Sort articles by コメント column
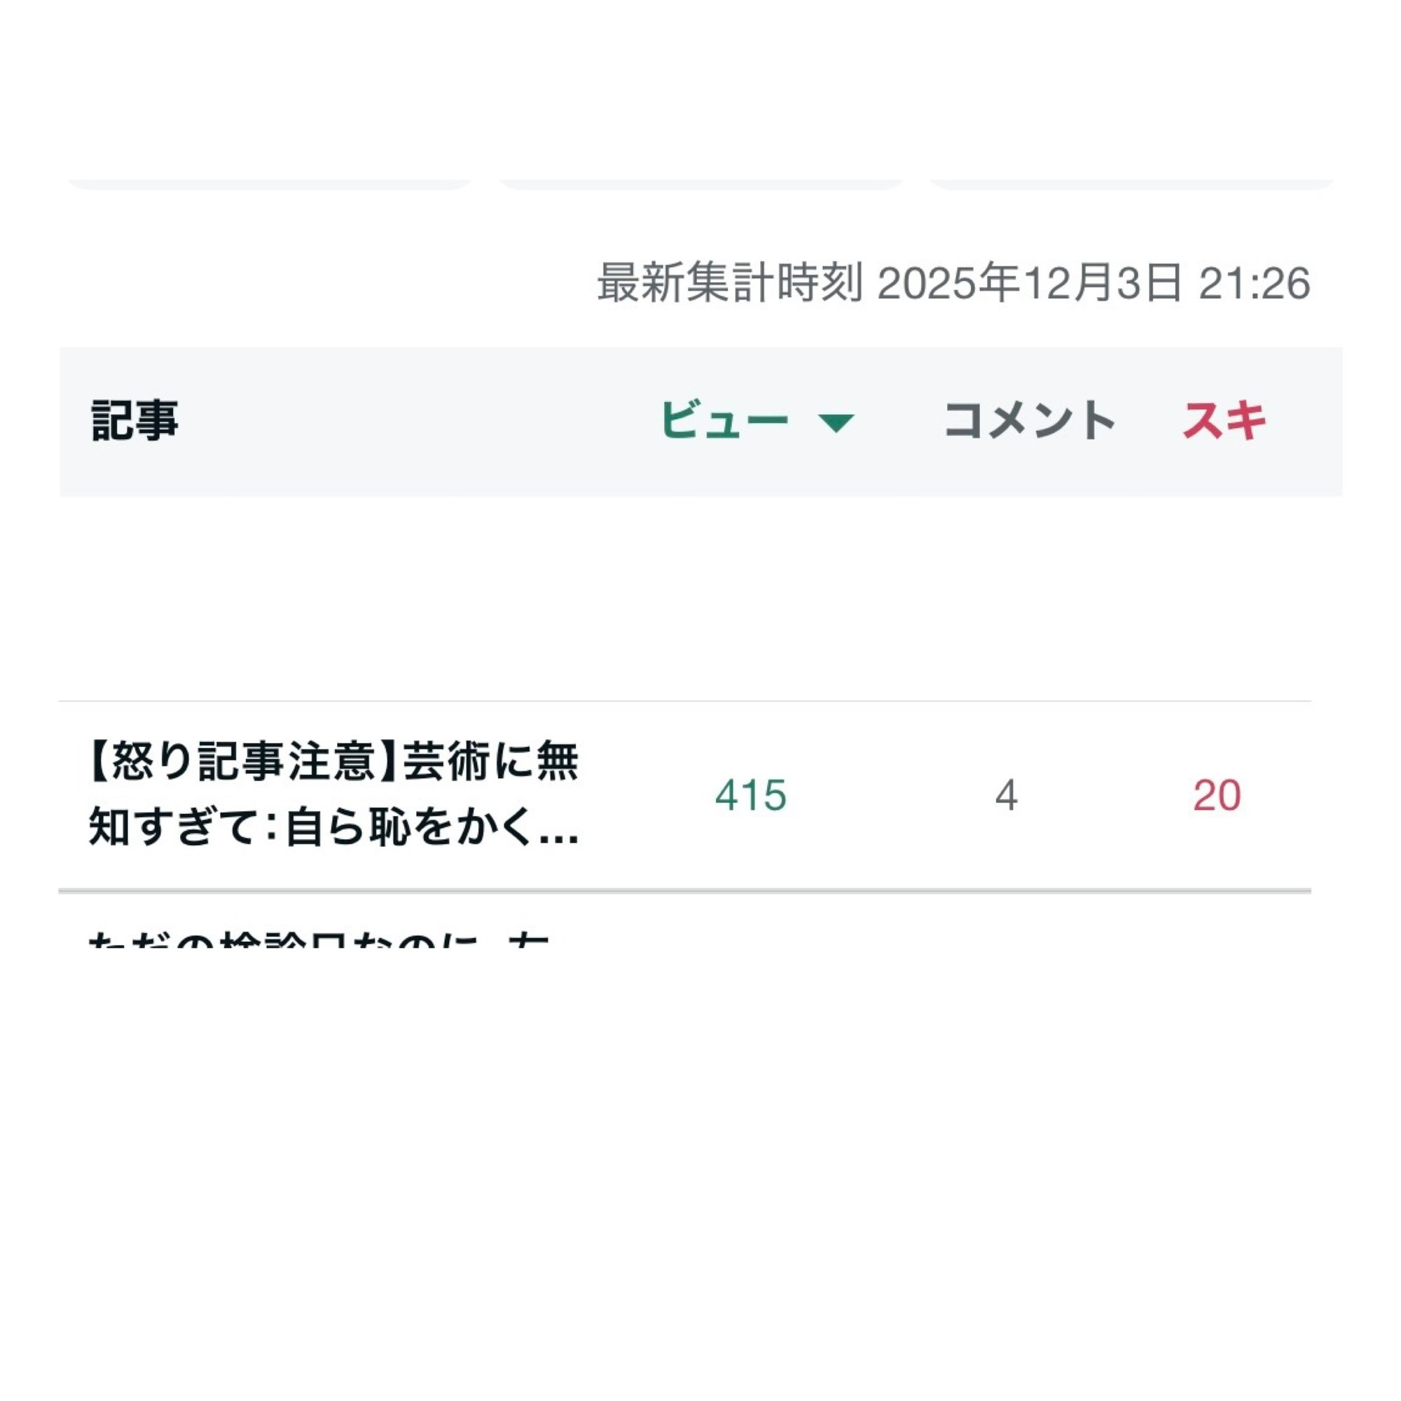 (1028, 420)
